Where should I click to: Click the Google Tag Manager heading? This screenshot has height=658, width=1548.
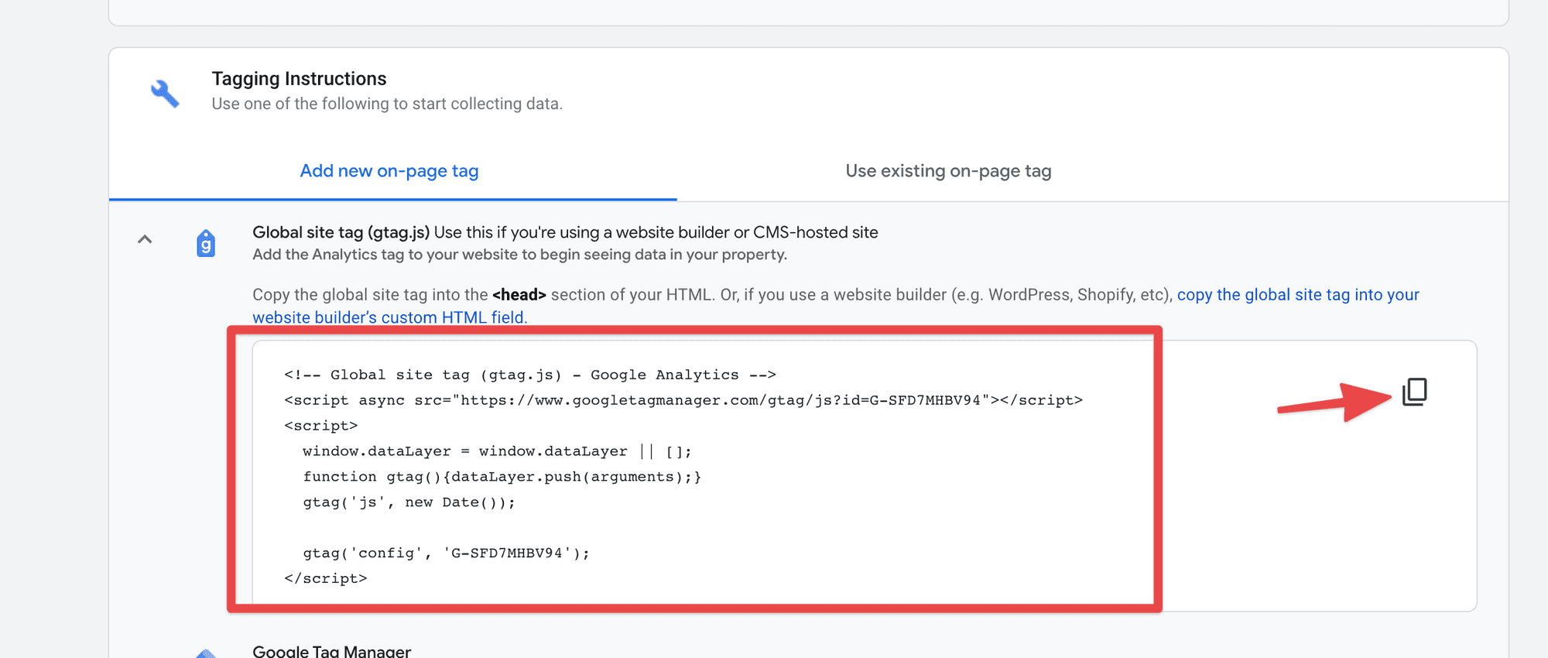pos(331,651)
